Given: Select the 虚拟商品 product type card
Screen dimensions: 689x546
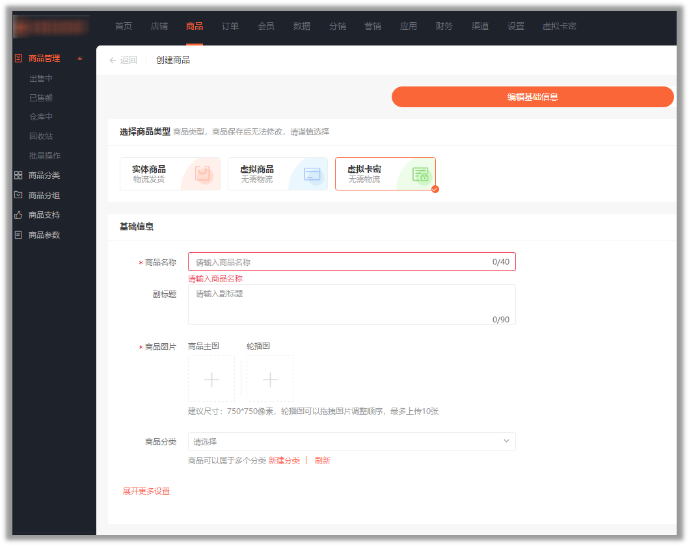Looking at the screenshot, I should click(278, 174).
